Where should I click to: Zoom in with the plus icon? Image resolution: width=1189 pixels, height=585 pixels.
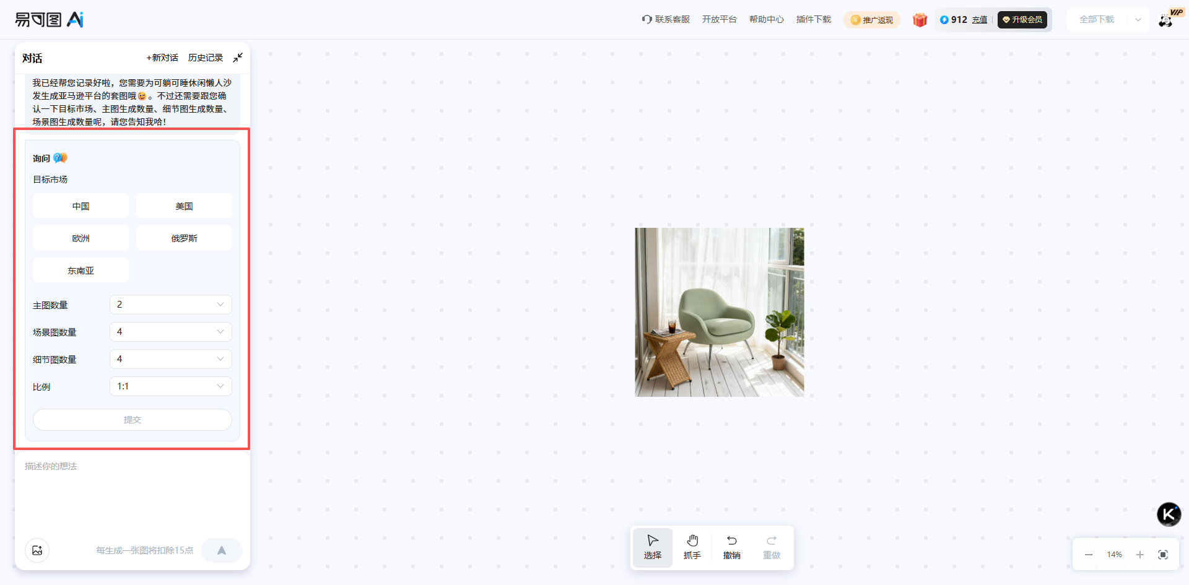tap(1140, 555)
